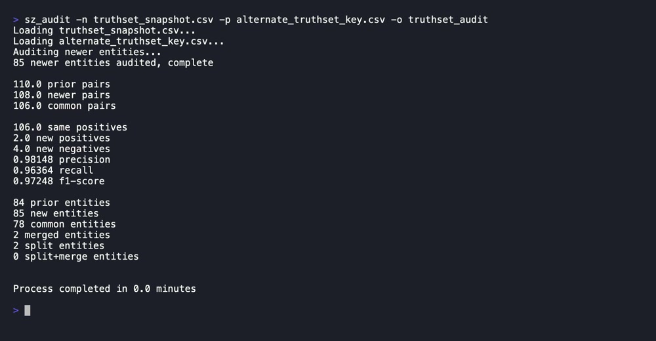Click the '78 common entities' line

pyautogui.click(x=64, y=224)
